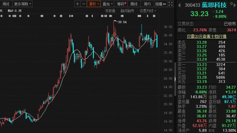Zoom in chart with the plus icon

(77, 4)
